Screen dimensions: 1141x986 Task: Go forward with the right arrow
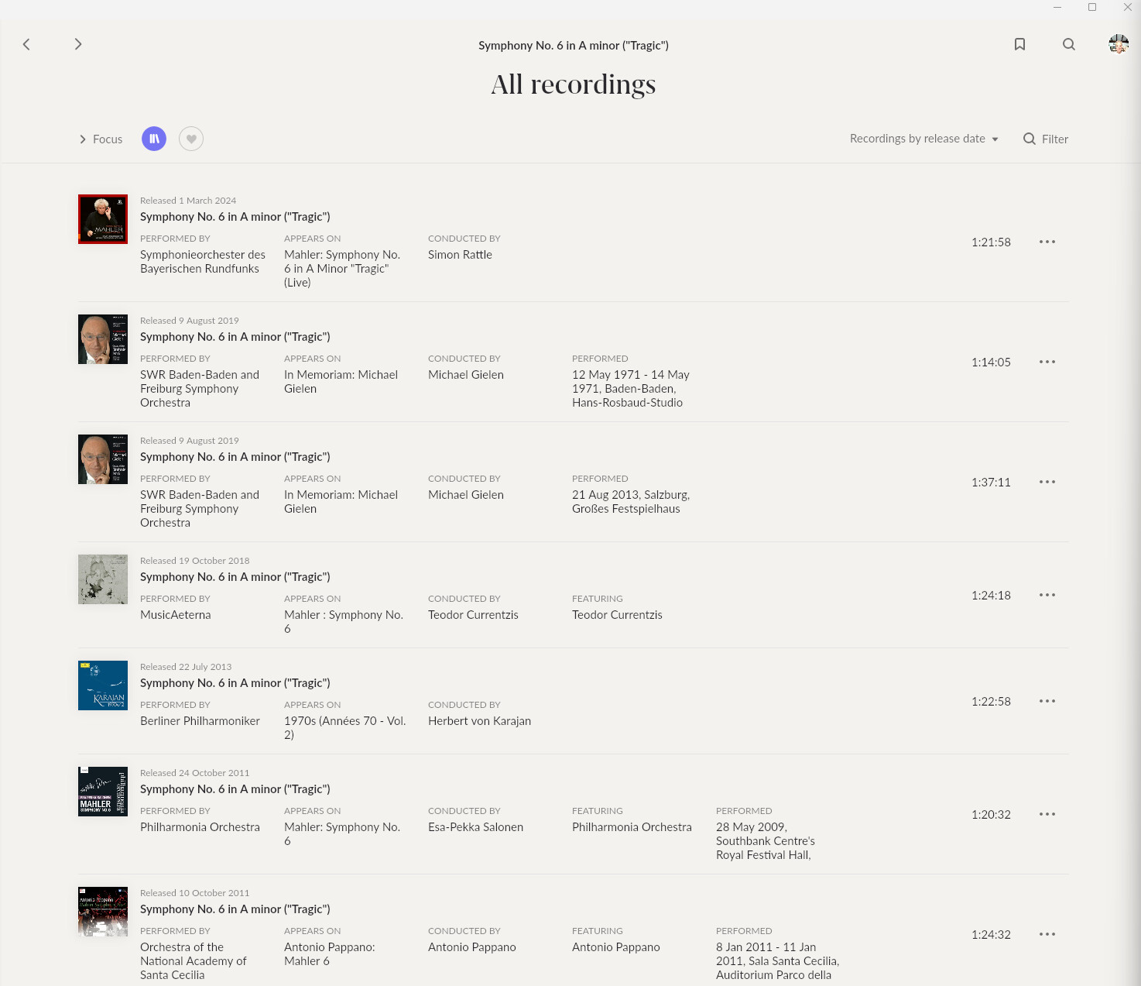[x=77, y=44]
